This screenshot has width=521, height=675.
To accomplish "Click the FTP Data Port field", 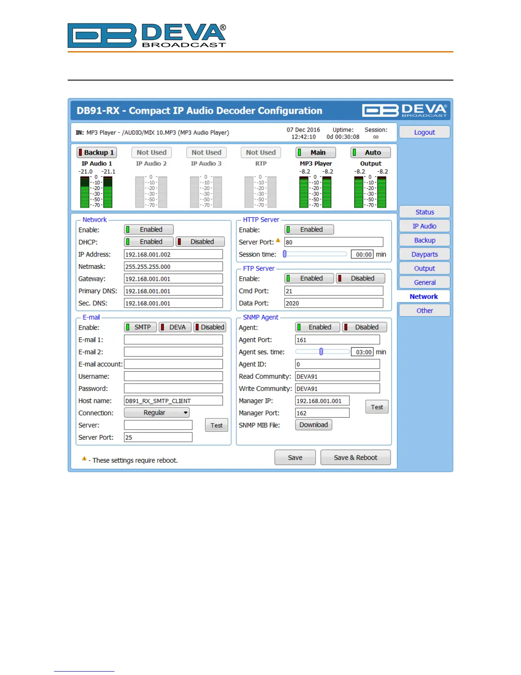I will click(334, 303).
